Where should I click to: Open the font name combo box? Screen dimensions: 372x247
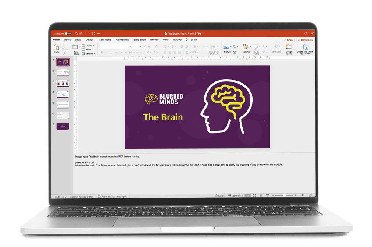point(115,46)
